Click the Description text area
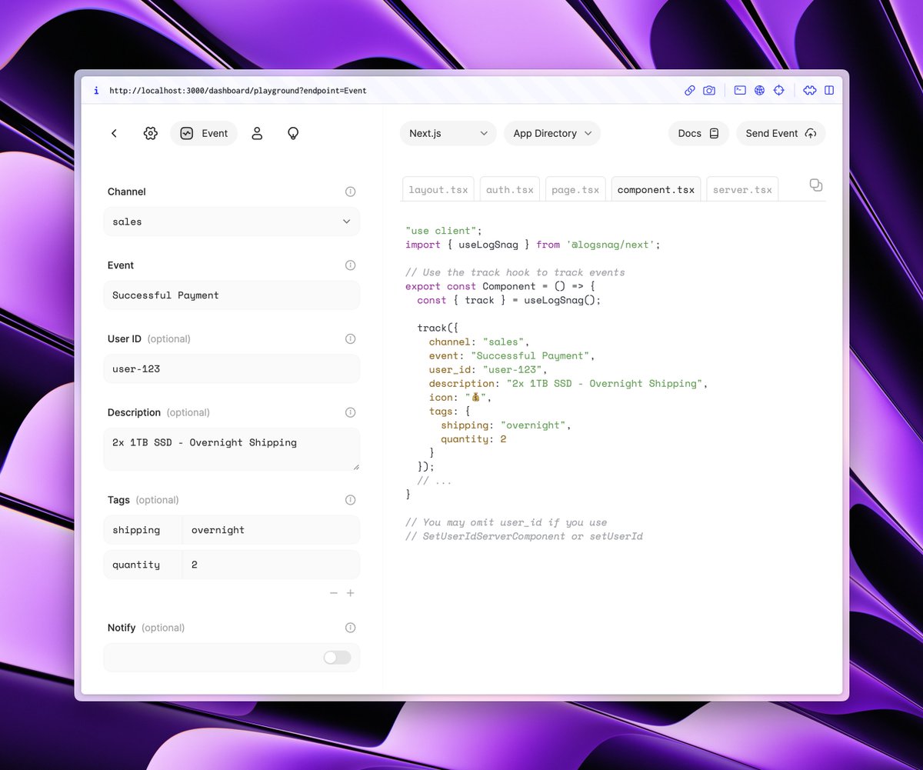The image size is (923, 770). pyautogui.click(x=232, y=449)
